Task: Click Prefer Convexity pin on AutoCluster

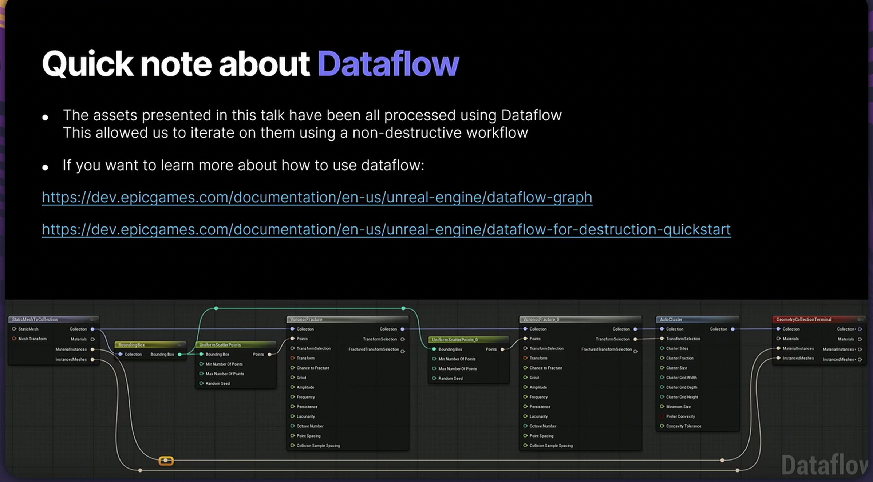Action: point(662,416)
